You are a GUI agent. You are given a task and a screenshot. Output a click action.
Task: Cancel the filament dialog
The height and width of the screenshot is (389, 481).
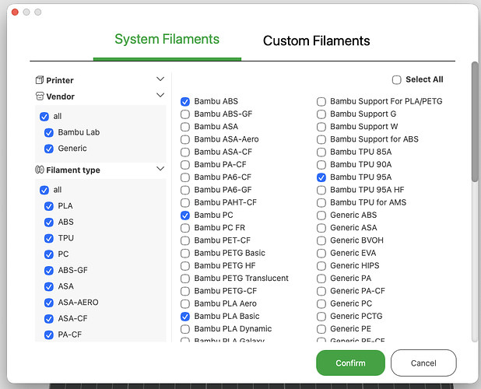(423, 363)
